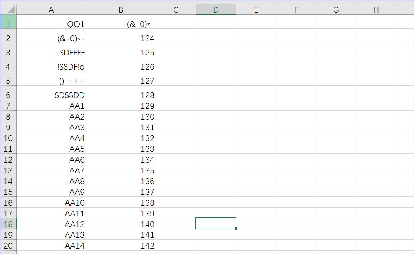Click cell with value 133
414x254 pixels.
121,148
